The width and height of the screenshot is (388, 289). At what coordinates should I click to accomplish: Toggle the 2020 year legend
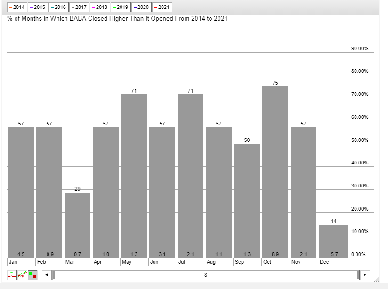pos(141,7)
